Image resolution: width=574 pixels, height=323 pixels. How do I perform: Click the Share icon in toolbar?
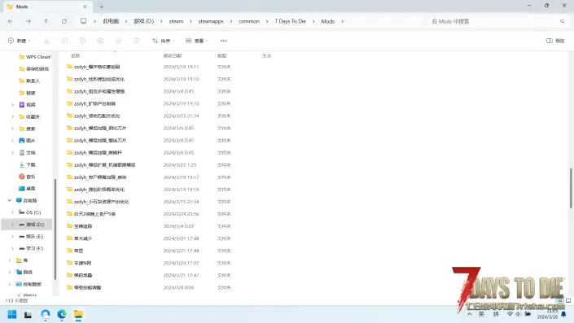tap(118, 41)
